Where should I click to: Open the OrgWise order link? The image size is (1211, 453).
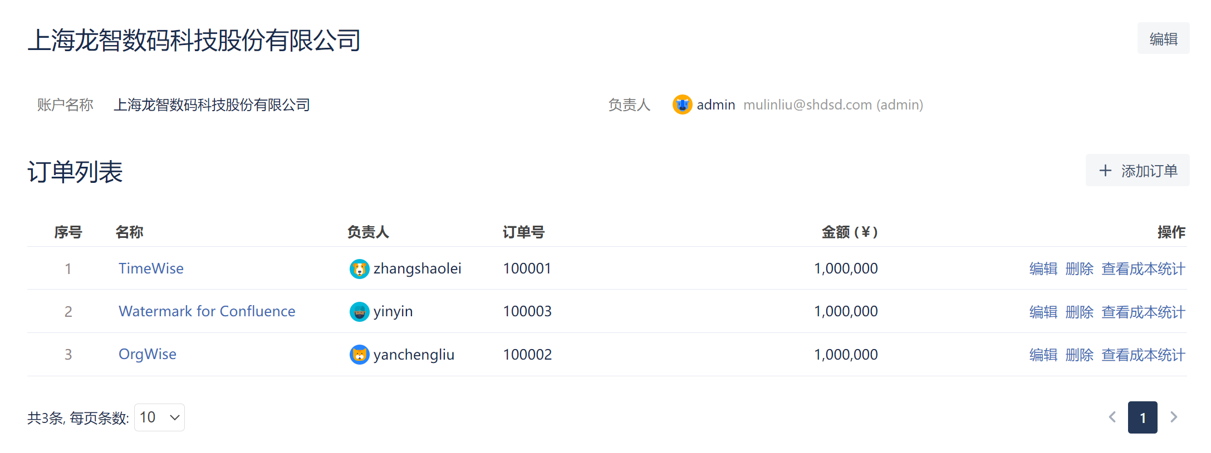tap(147, 354)
